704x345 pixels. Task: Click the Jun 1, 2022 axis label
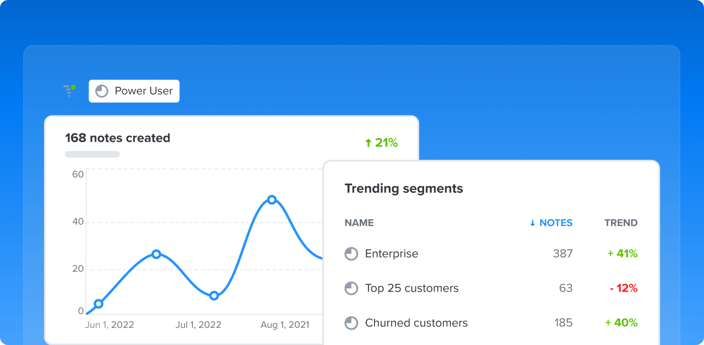[x=109, y=324]
